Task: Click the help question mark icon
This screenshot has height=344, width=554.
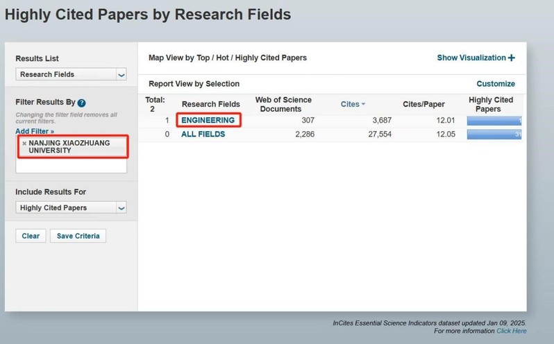Action: pos(82,103)
